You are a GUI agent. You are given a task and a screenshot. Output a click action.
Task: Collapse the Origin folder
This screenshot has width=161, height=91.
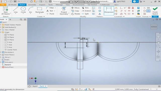point(1,32)
